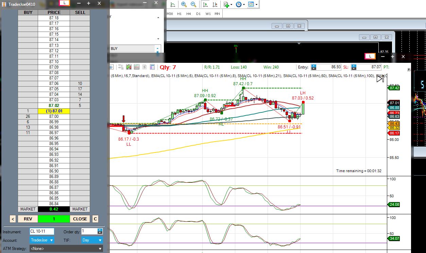
Task: Open the ATM Strategy dropdown
Action: click(66, 249)
